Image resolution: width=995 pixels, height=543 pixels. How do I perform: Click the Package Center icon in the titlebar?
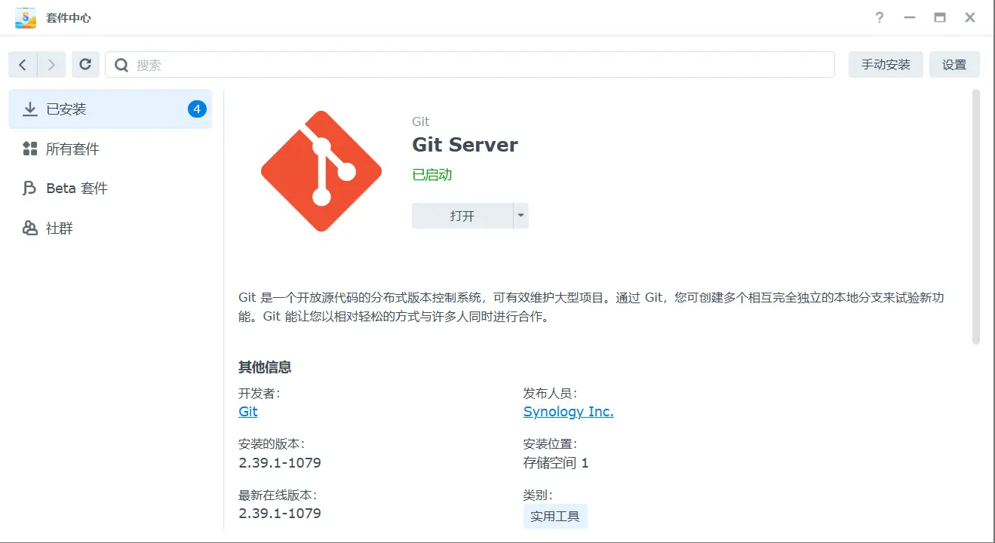[x=25, y=17]
